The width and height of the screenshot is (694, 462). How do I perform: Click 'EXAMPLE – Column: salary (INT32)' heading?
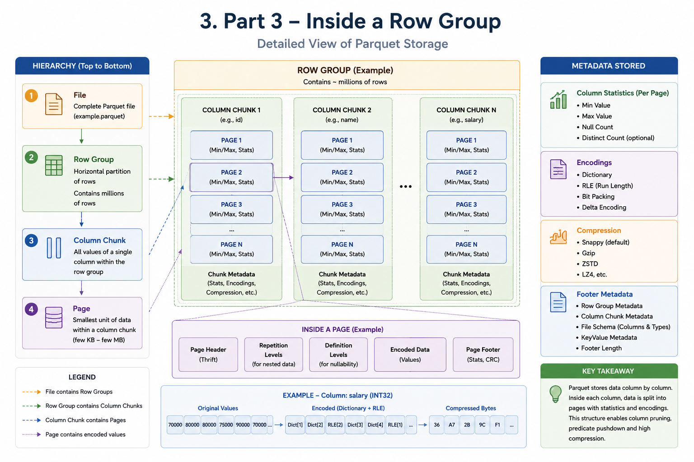coord(338,395)
